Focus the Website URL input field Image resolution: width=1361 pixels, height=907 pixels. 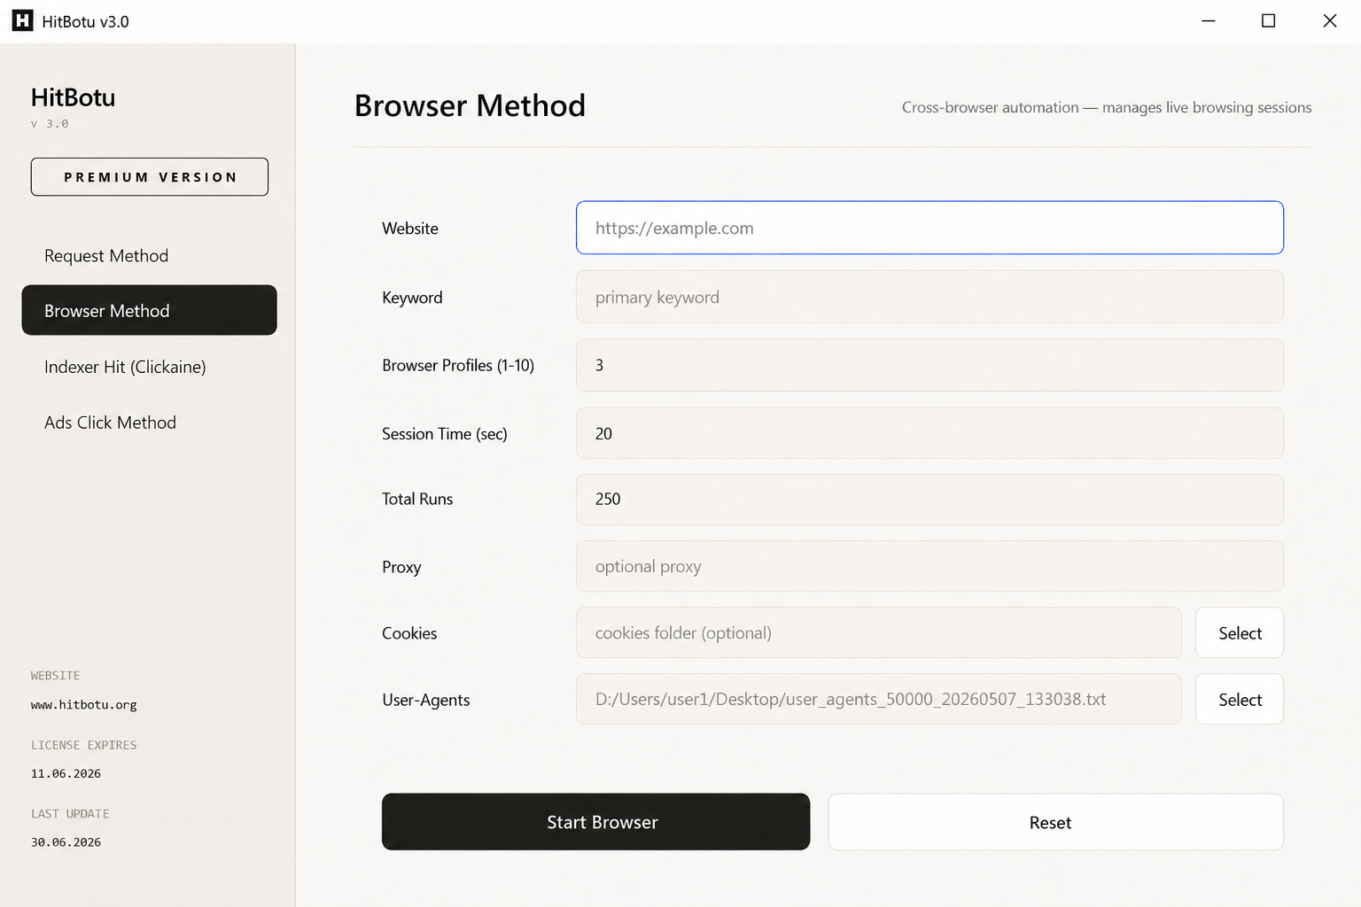(929, 228)
